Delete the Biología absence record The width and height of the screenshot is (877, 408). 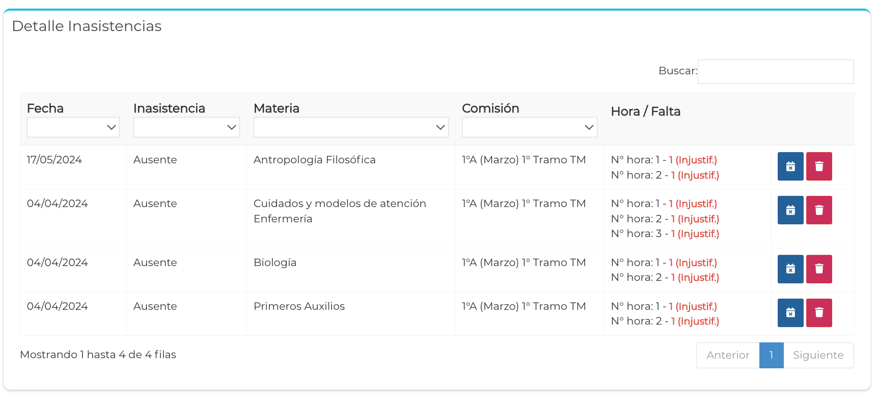818,269
